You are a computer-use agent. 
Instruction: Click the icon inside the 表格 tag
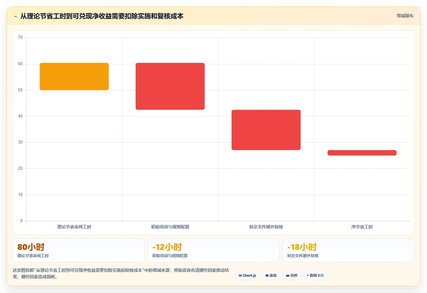click(267, 276)
